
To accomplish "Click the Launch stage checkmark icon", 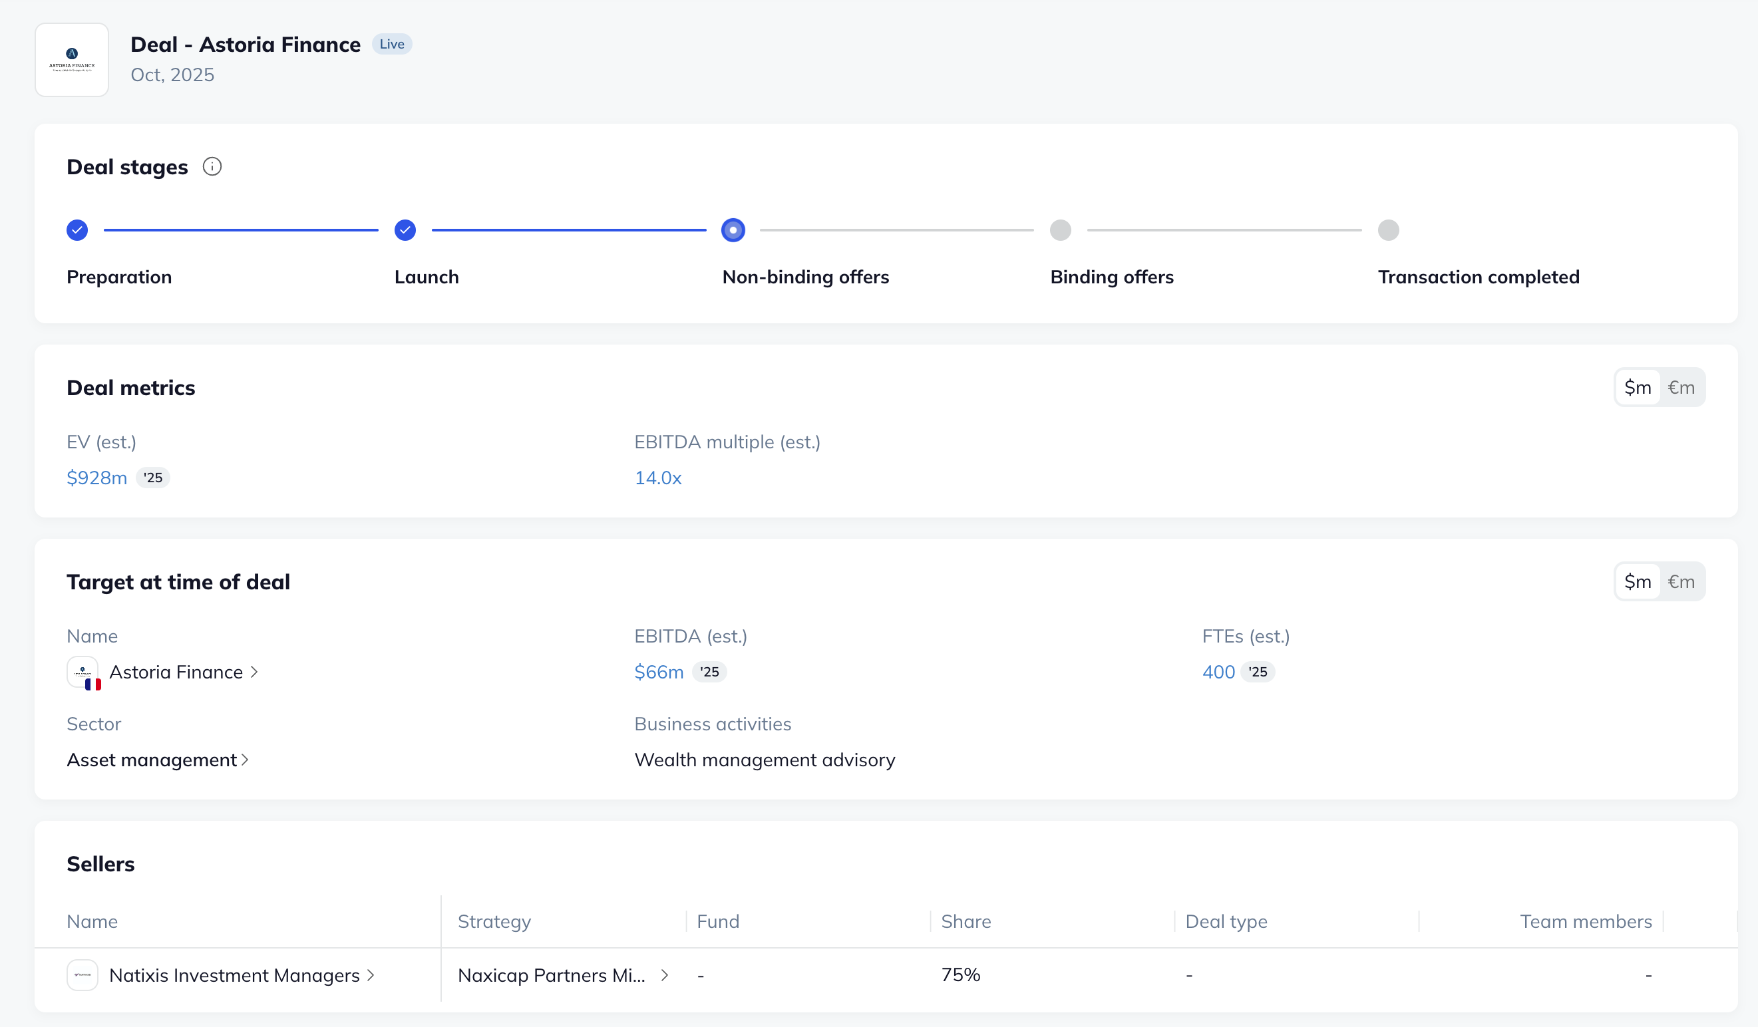I will point(405,230).
